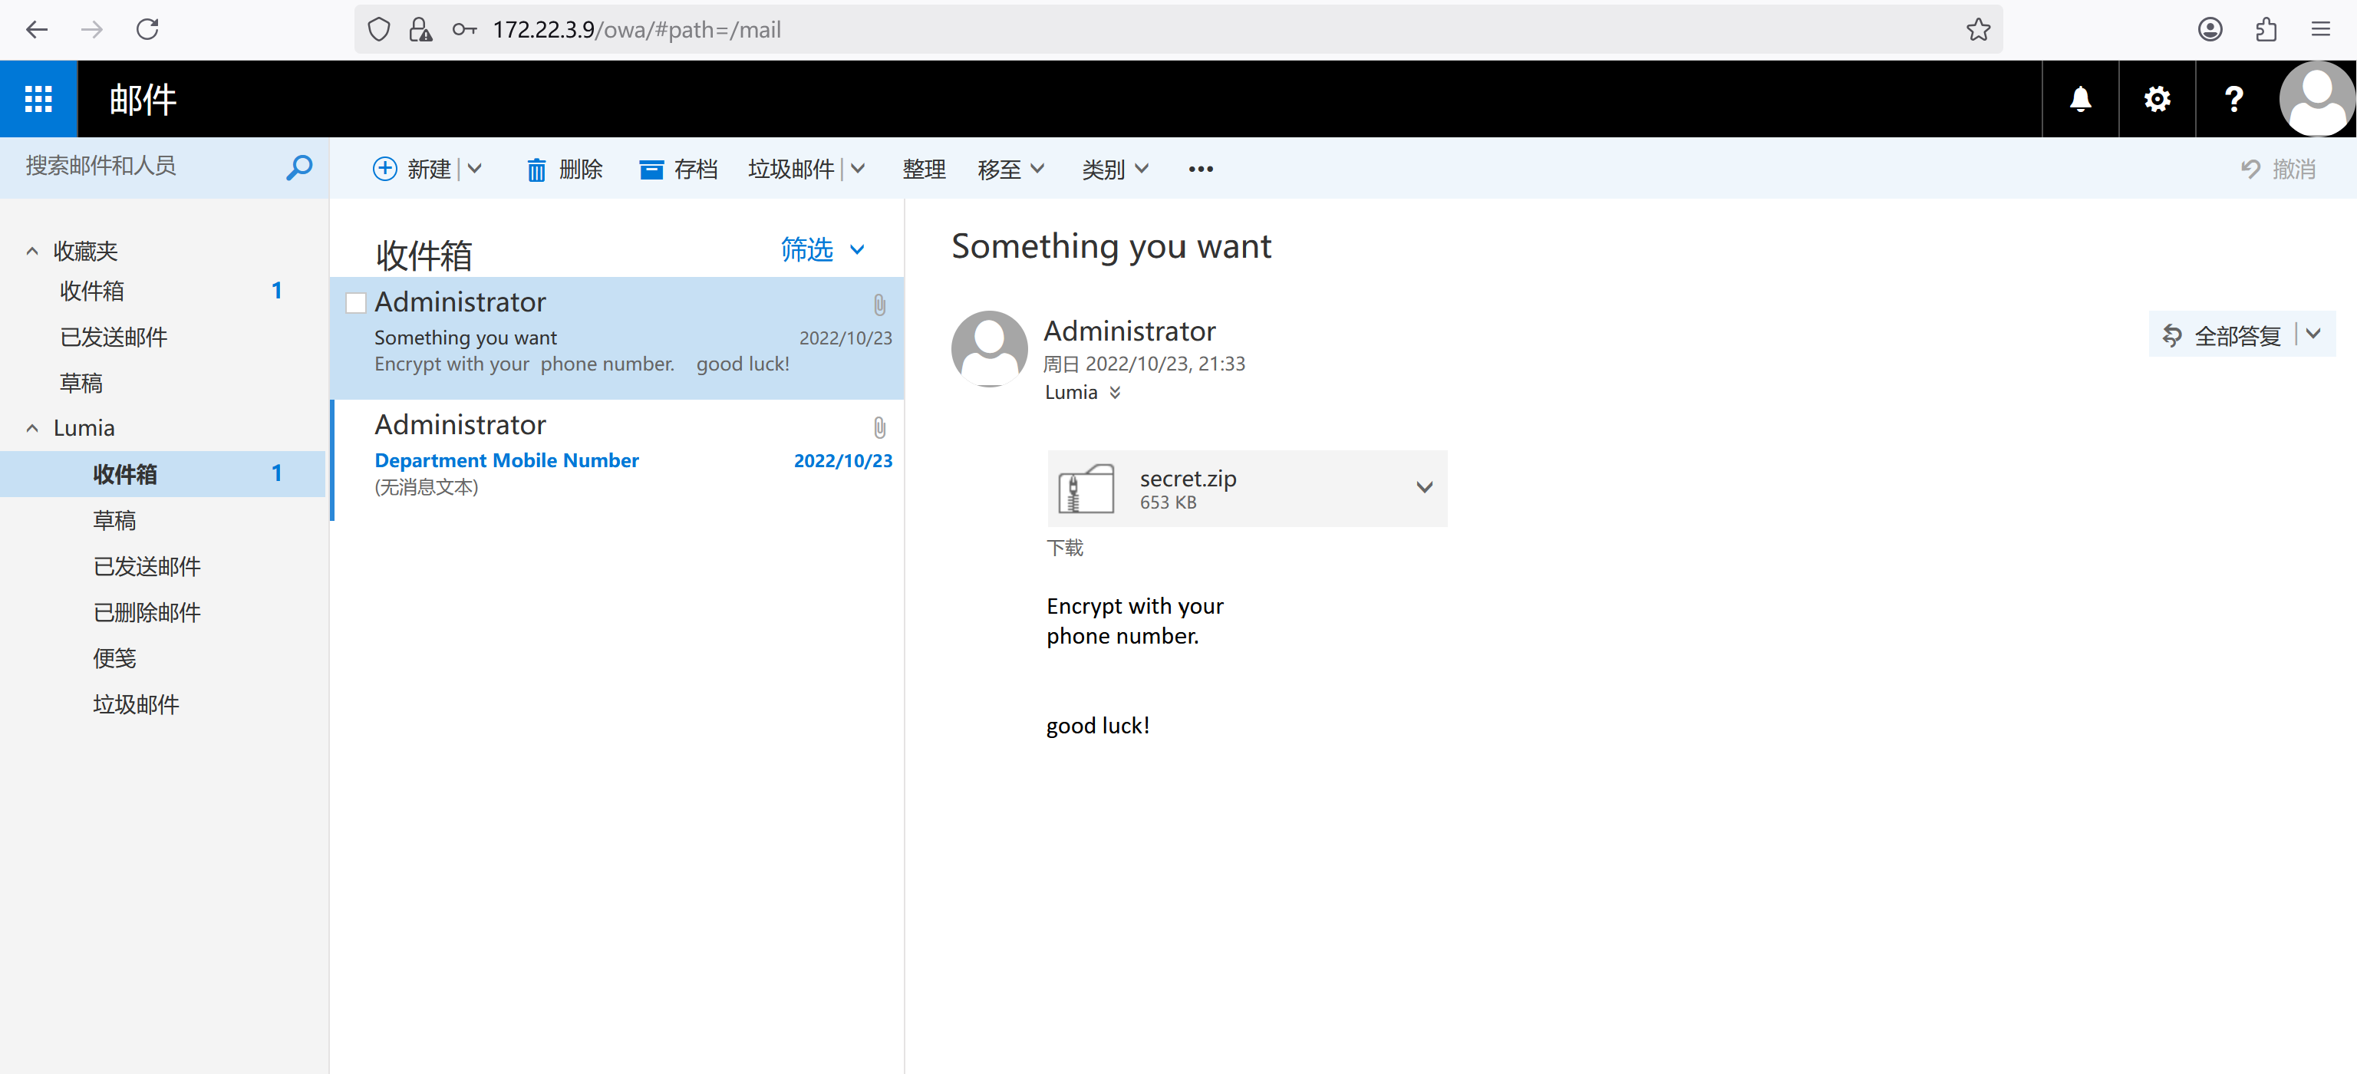Click the search magnifier icon

click(x=298, y=167)
